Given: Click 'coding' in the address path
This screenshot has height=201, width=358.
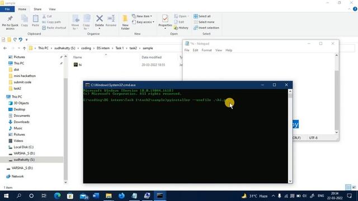Looking at the screenshot, I should click(86, 48).
